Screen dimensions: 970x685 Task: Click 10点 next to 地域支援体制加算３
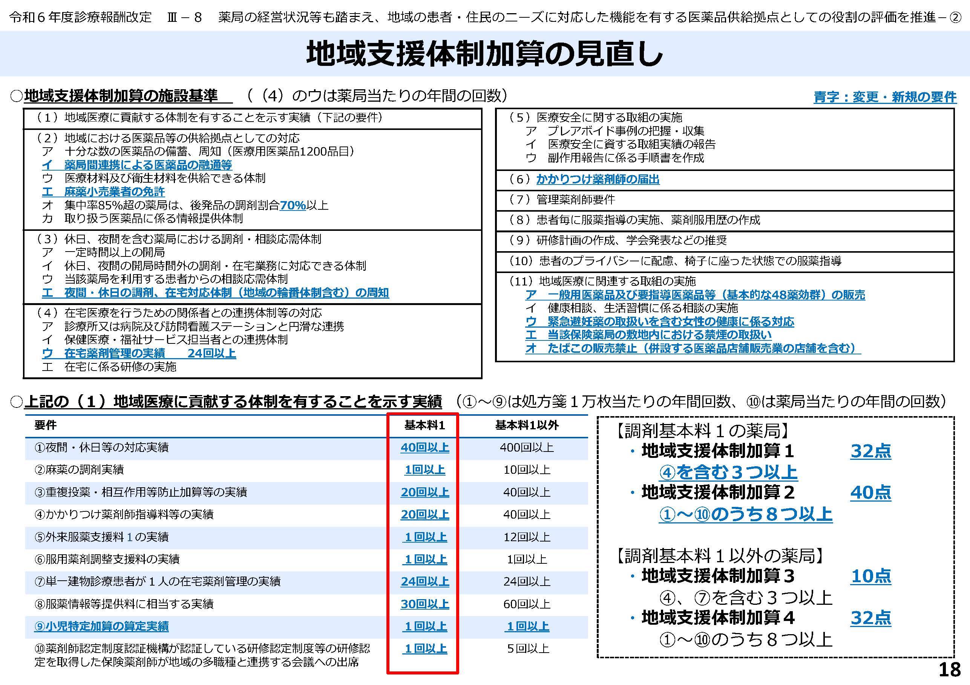pos(870,576)
